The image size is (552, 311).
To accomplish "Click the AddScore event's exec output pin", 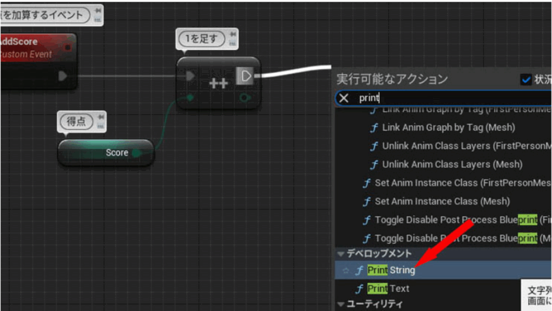I will coord(63,76).
